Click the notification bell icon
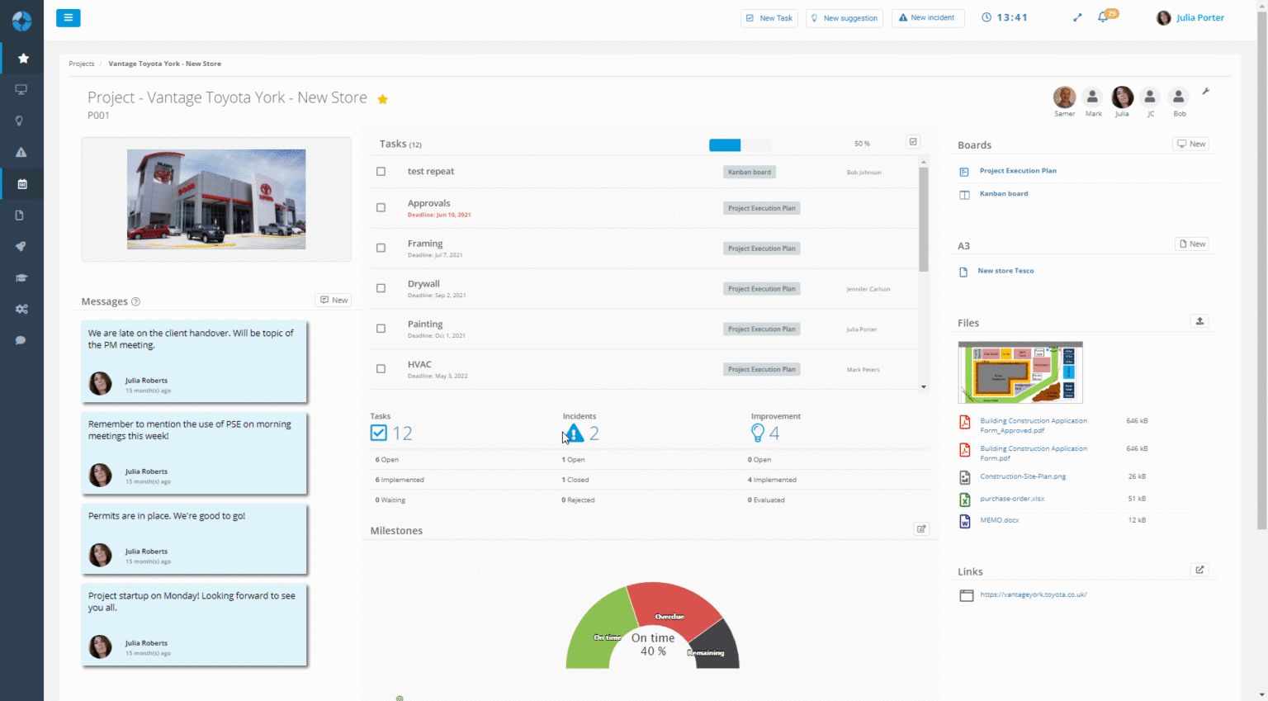The width and height of the screenshot is (1268, 701). pos(1103,17)
